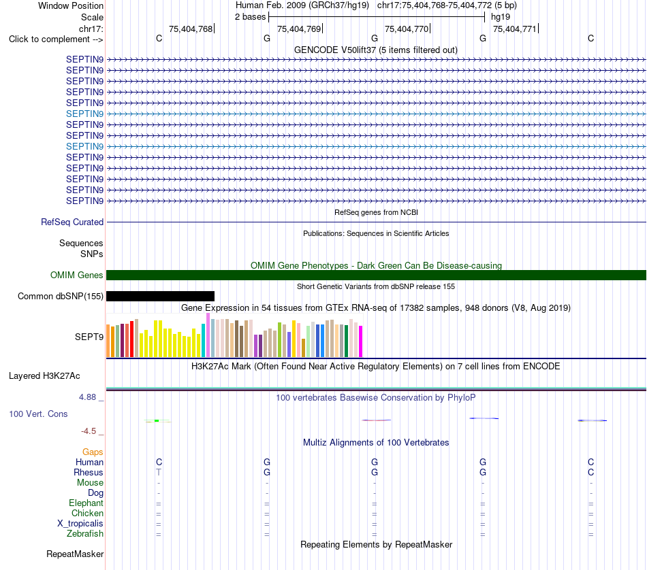Click the X_tropicalis alignment row label
The width and height of the screenshot is (647, 570).
point(80,524)
